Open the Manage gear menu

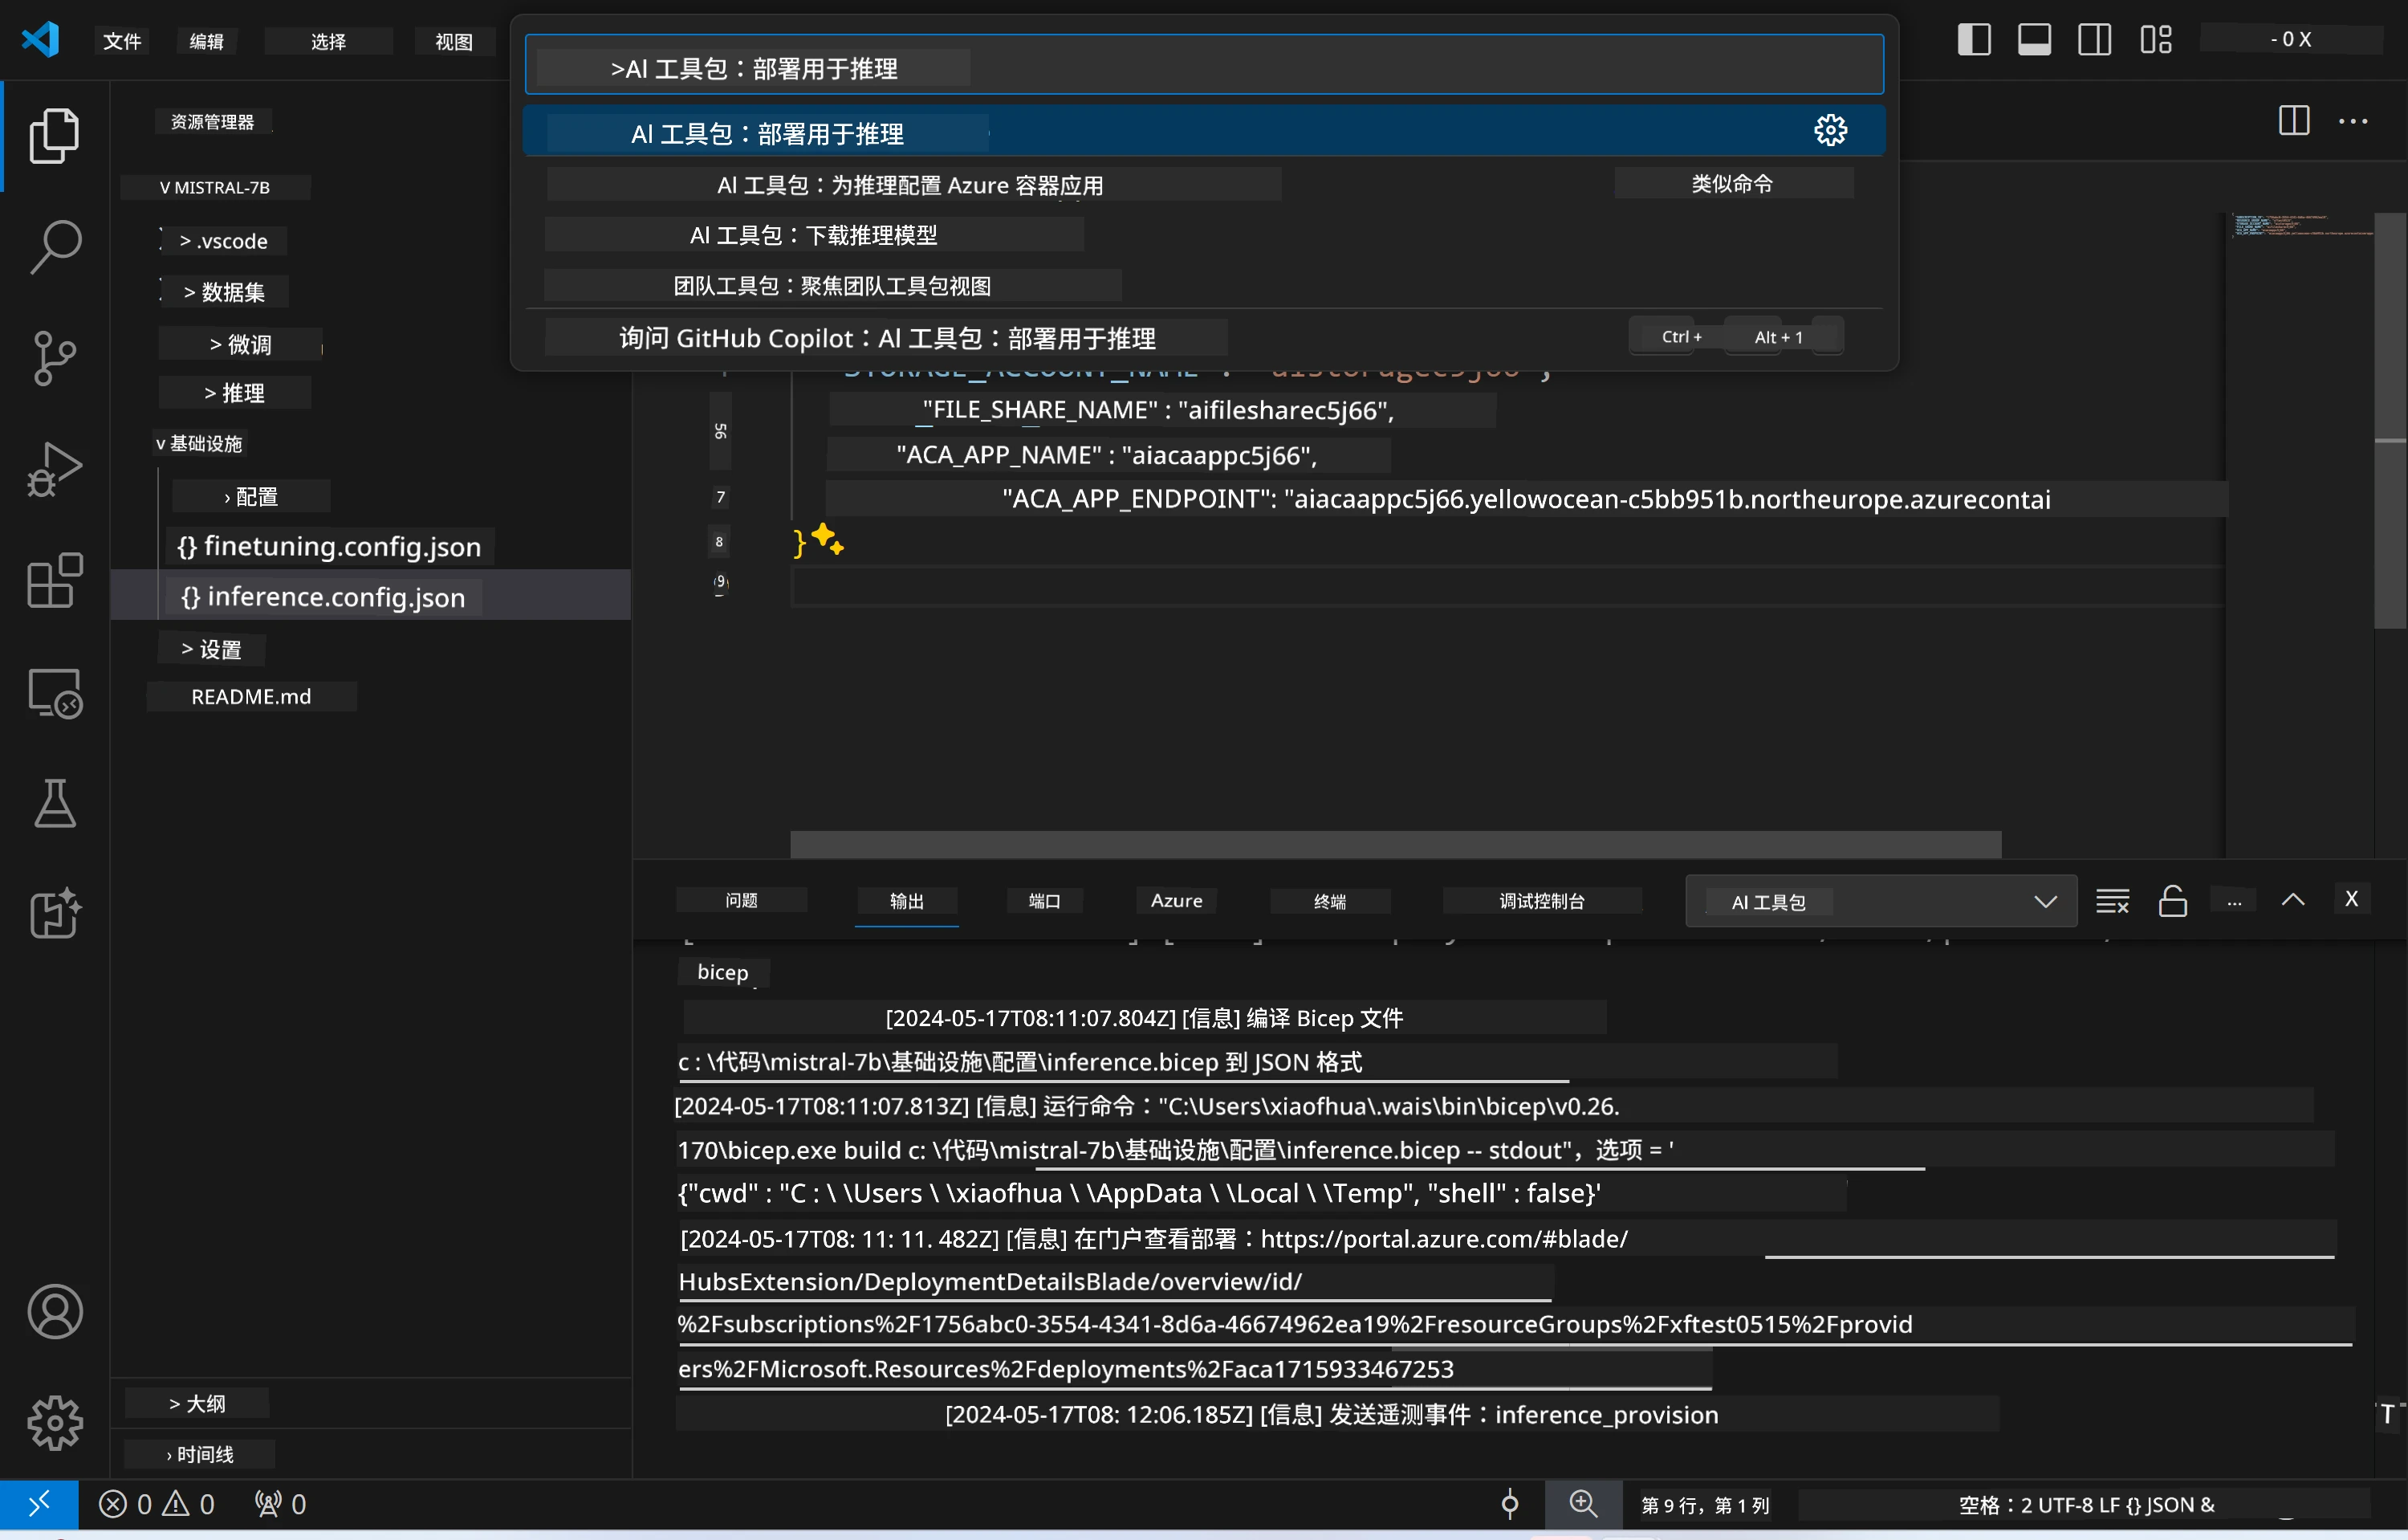pyautogui.click(x=54, y=1423)
